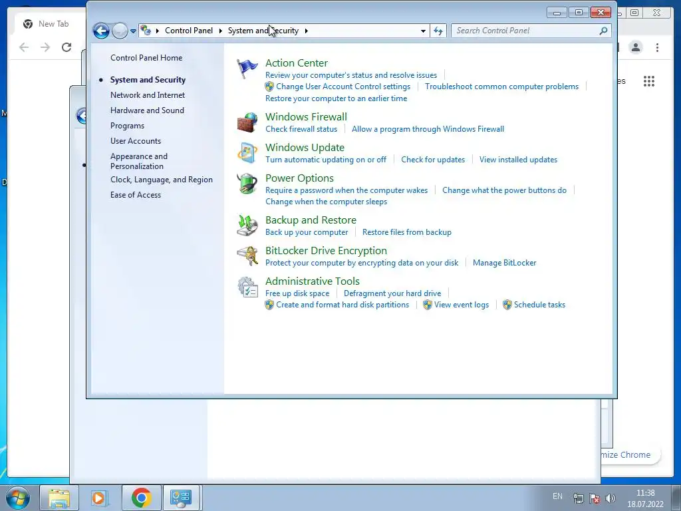Screen dimensions: 681x511
Task: Click Free up disk space link
Action: 297,293
